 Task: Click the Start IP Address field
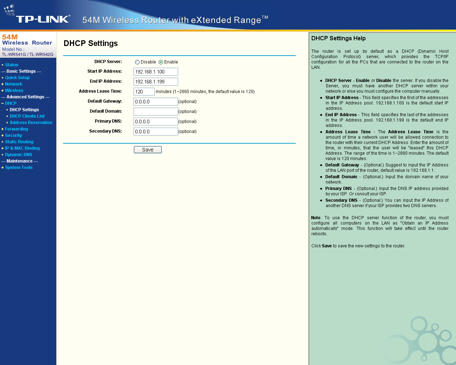pos(156,72)
